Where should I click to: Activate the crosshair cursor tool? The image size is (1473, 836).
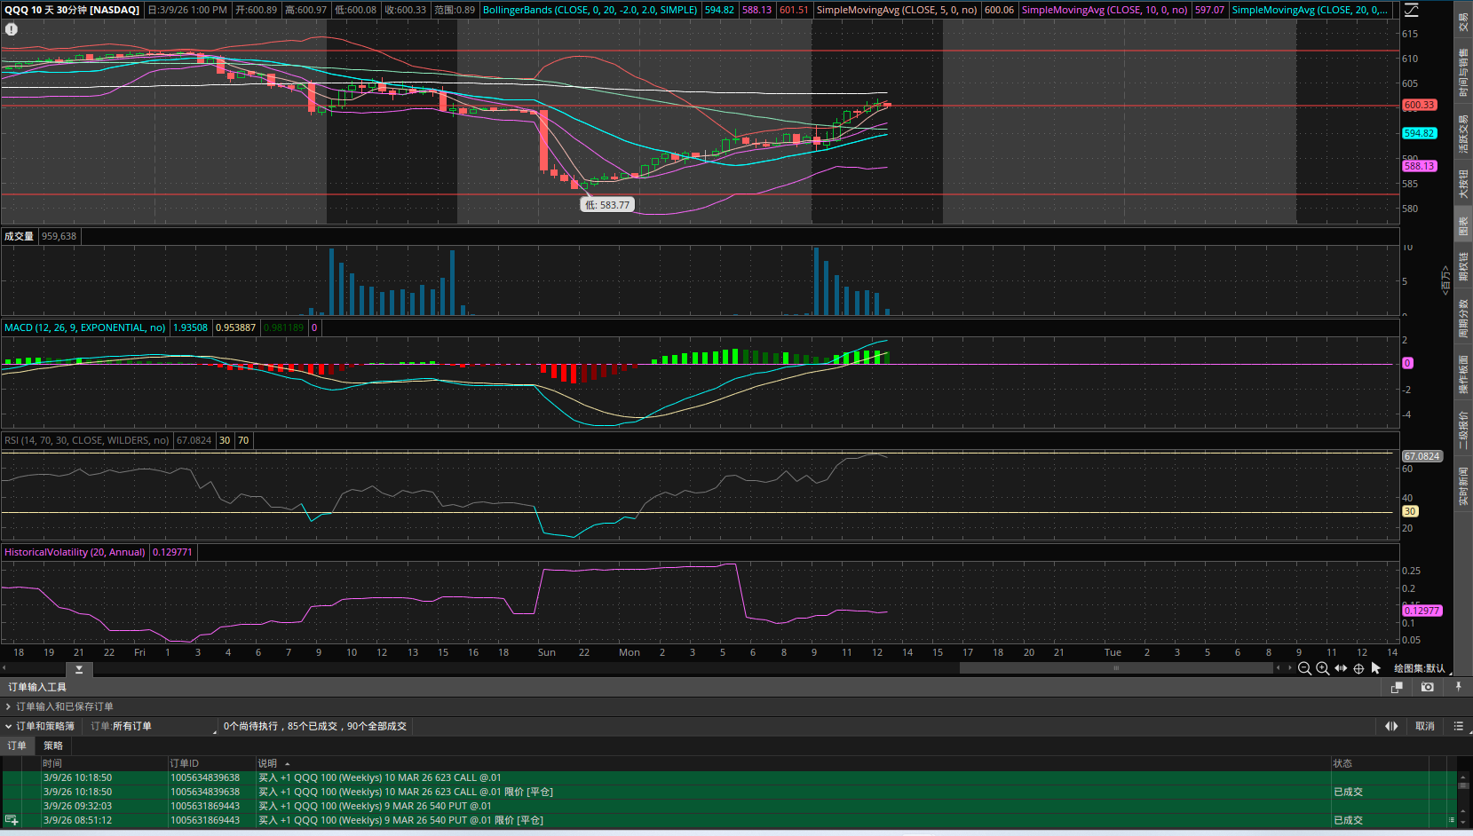tap(1358, 668)
